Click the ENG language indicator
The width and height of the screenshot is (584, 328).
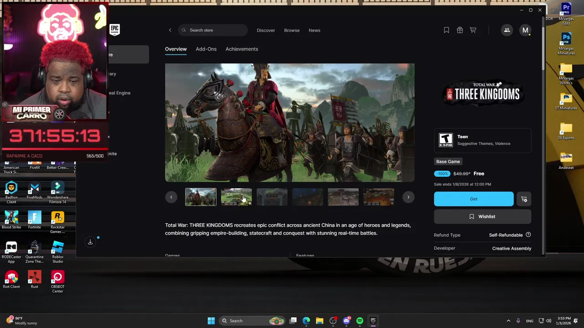(x=530, y=321)
